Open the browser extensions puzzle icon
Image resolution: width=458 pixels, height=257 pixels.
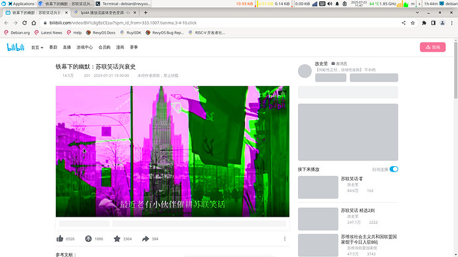pyautogui.click(x=424, y=23)
